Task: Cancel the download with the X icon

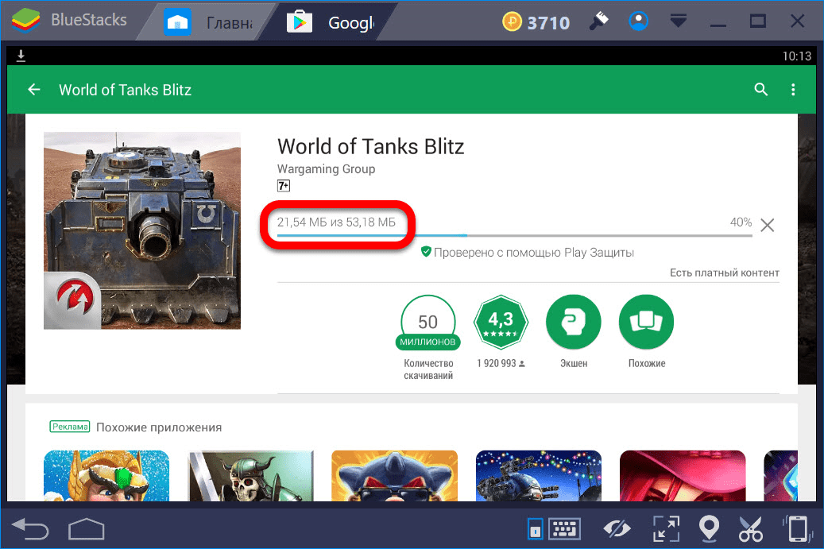Action: pos(767,225)
